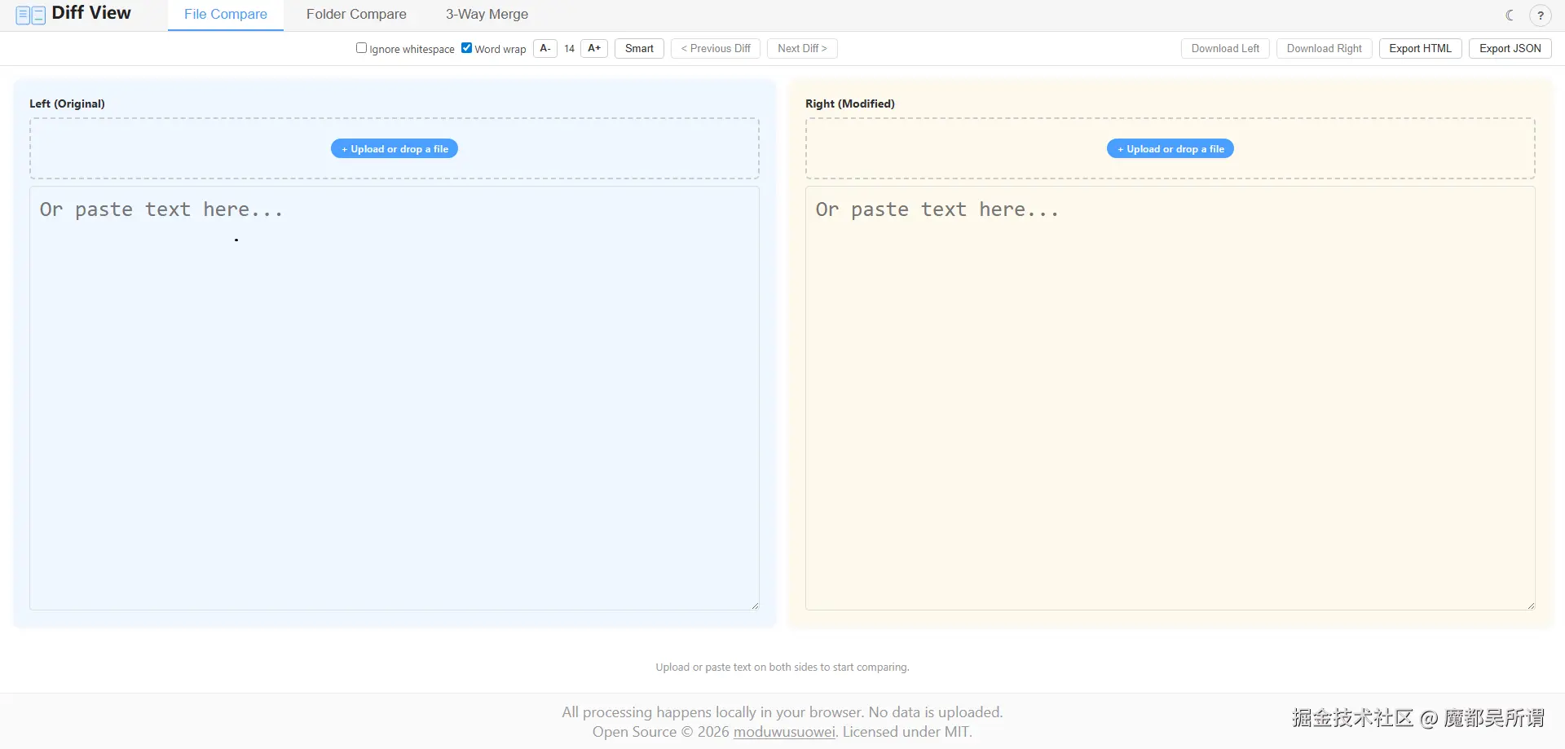
Task: Go to Previous Diff
Action: pyautogui.click(x=716, y=48)
